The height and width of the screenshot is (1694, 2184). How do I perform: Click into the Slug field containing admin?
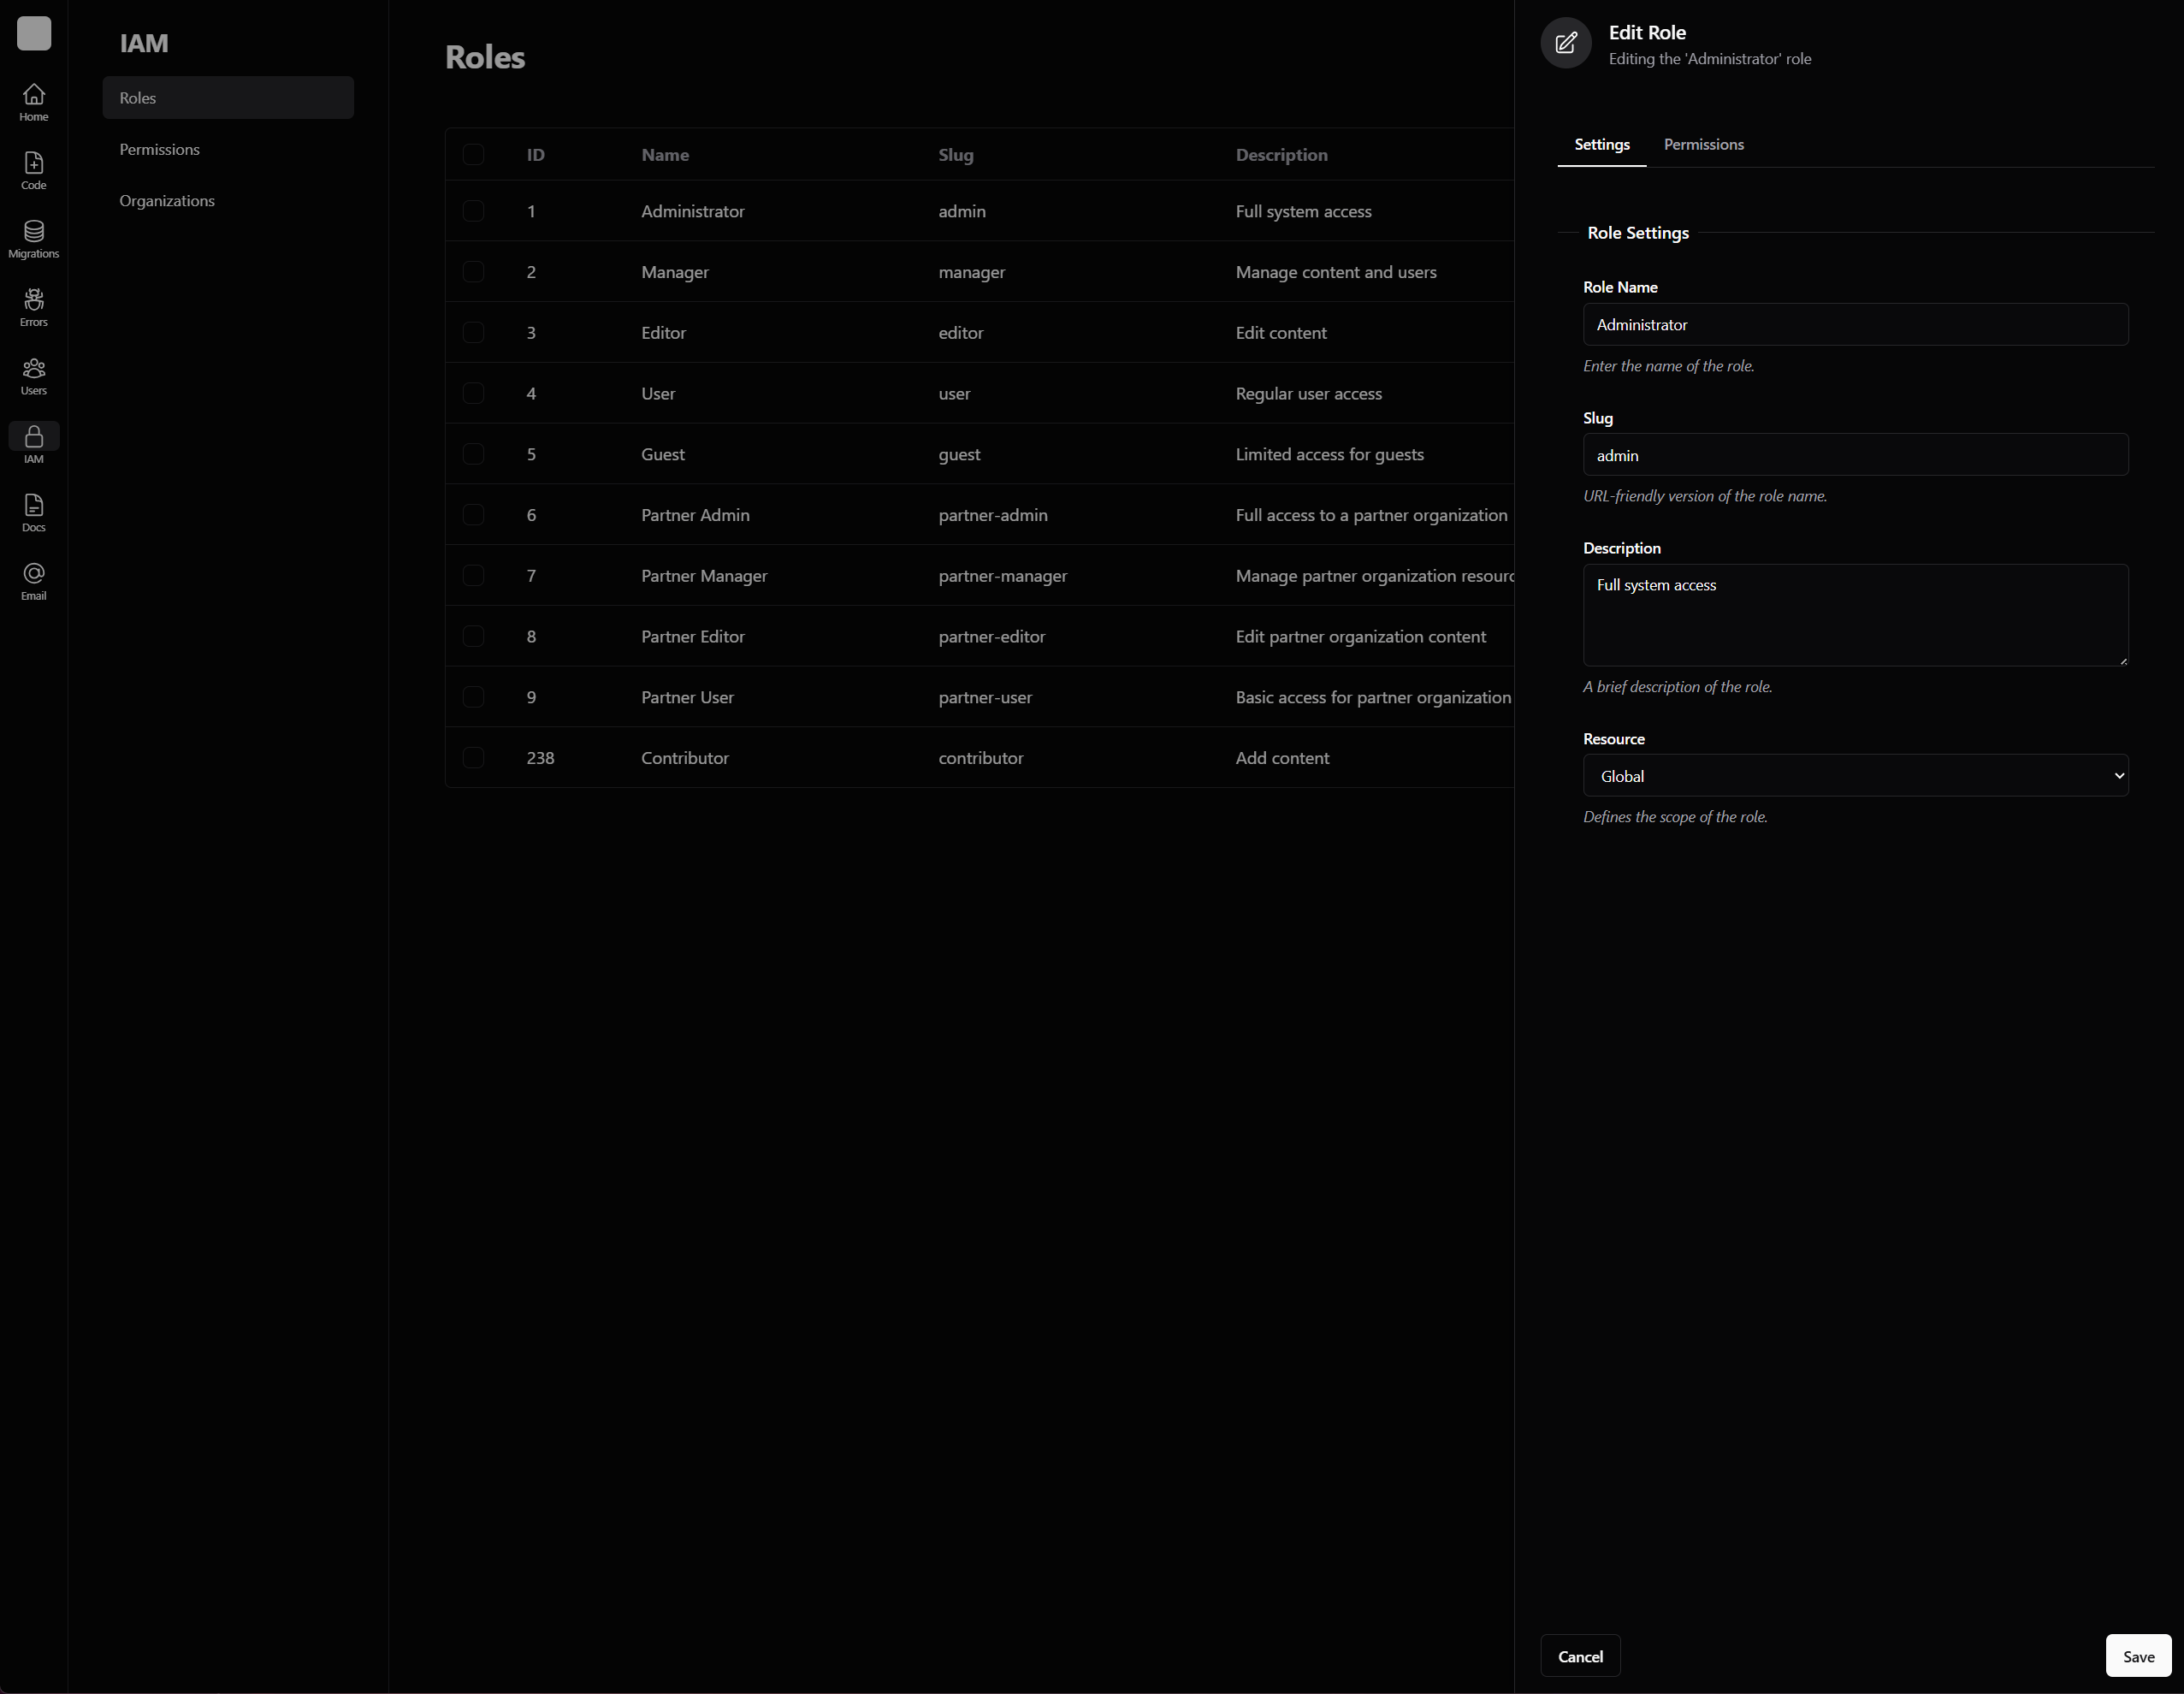click(x=1855, y=455)
